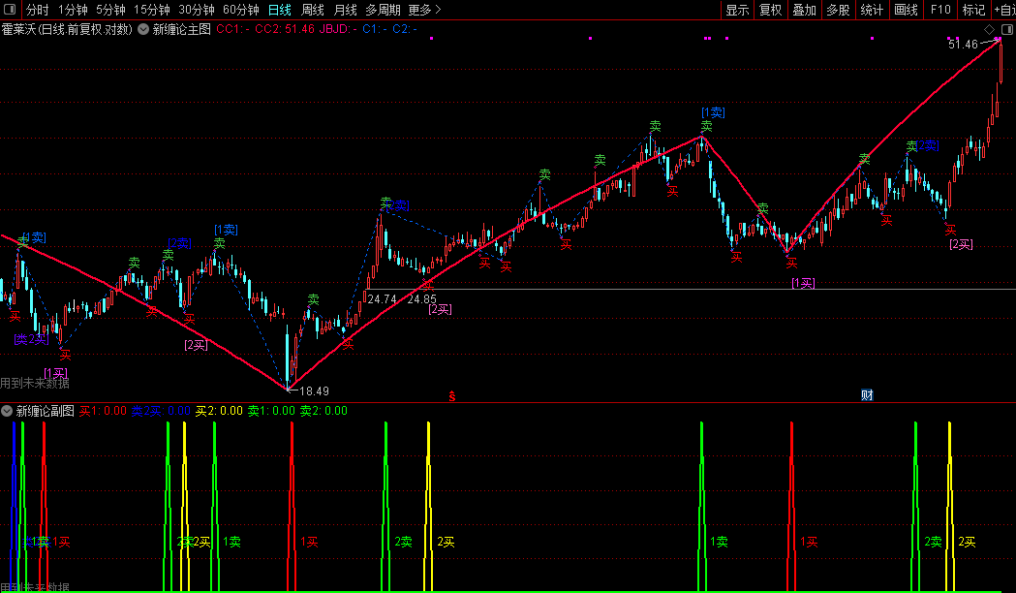
Task: Click the blue C2 value in header
Action: [405, 30]
